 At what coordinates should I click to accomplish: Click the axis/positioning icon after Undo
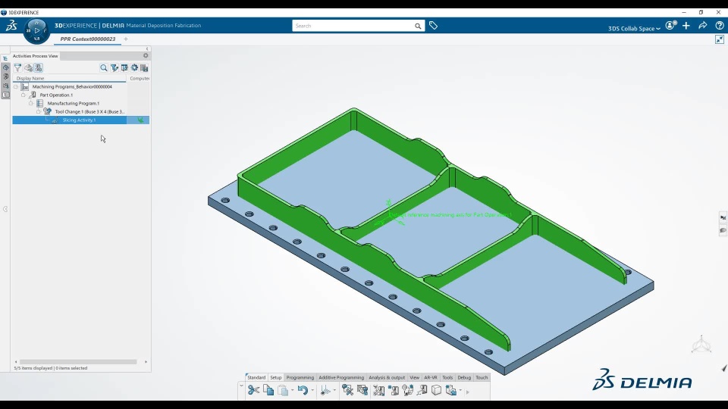[x=325, y=390]
